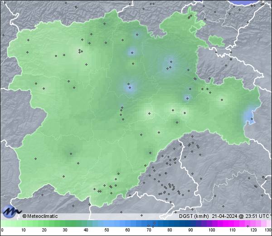
Task: Click the 90 label on the scale
Action: point(190,230)
